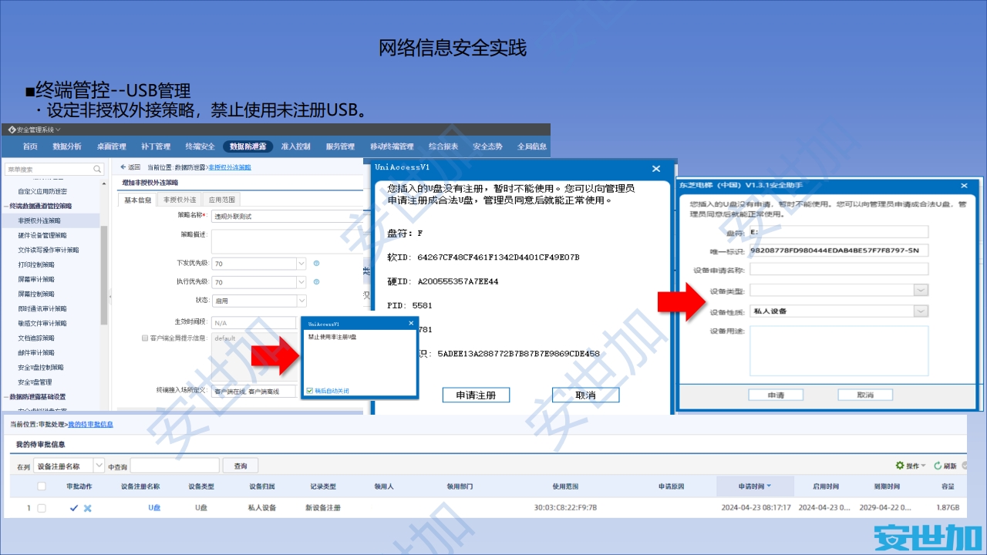Open the 操作 gear menu
The width and height of the screenshot is (987, 555).
point(911,466)
